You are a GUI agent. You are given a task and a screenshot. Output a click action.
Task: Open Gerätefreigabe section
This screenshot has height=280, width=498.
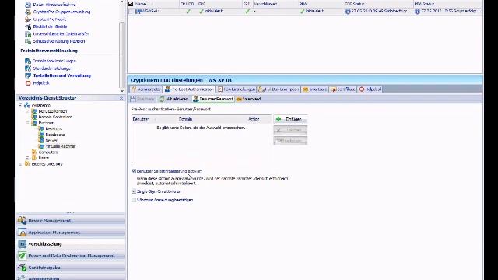[71, 268]
